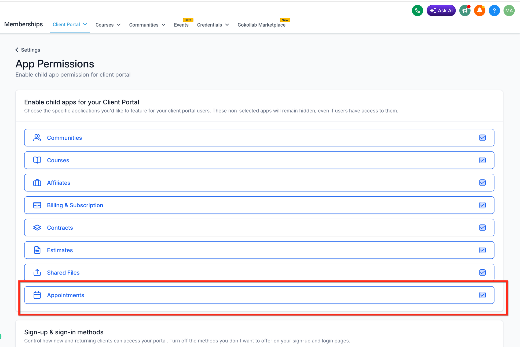Click the Estimates document icon
The image size is (520, 347).
(x=37, y=250)
